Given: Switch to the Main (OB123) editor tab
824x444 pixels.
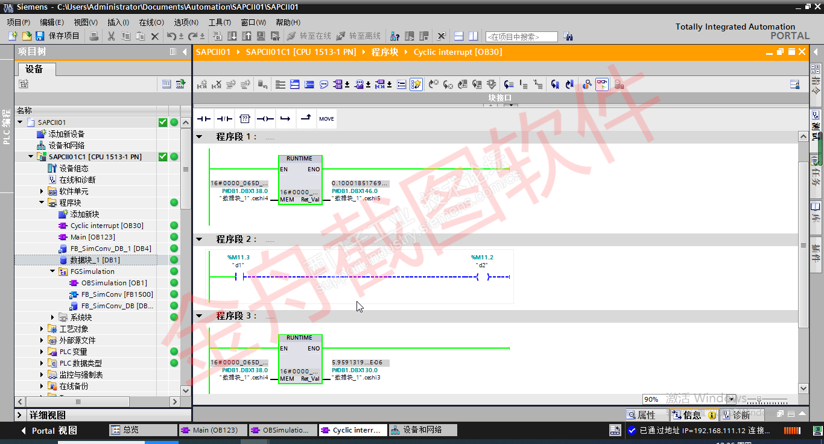Looking at the screenshot, I should click(x=212, y=430).
